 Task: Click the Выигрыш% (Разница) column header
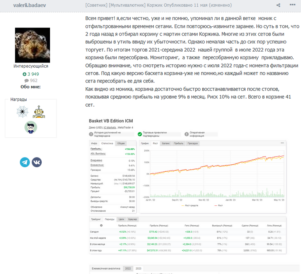click(222, 226)
